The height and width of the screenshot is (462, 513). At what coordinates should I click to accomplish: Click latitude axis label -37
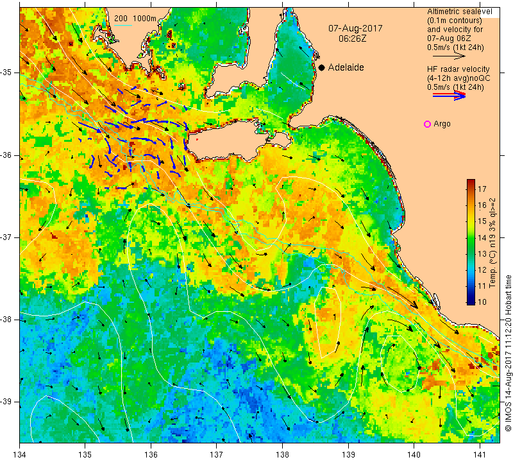6,237
